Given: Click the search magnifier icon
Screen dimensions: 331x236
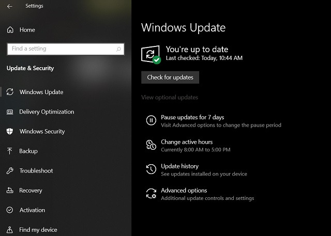Looking at the screenshot, I should coord(118,49).
